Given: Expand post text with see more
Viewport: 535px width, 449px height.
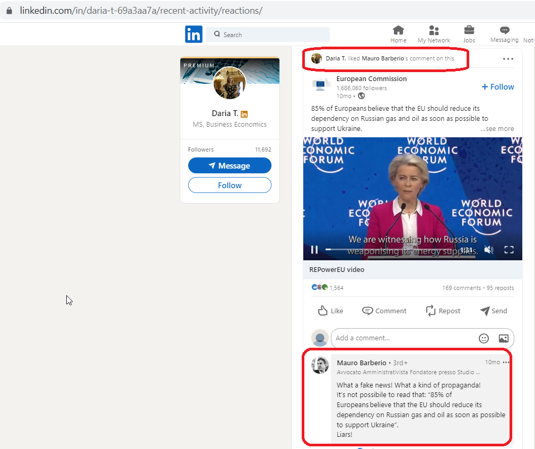Looking at the screenshot, I should coord(497,129).
